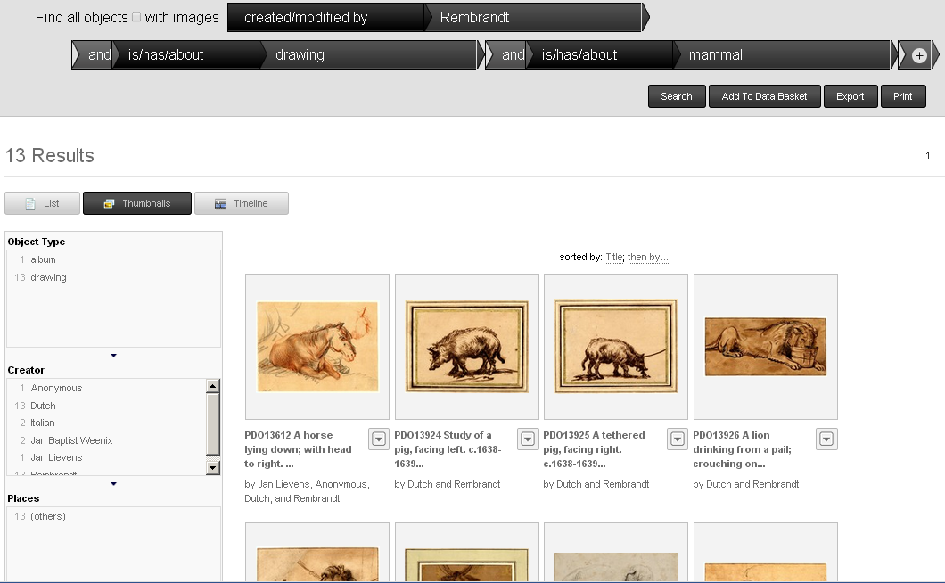This screenshot has width=945, height=583.
Task: Filter by creator 'Dutch'
Action: (43, 406)
